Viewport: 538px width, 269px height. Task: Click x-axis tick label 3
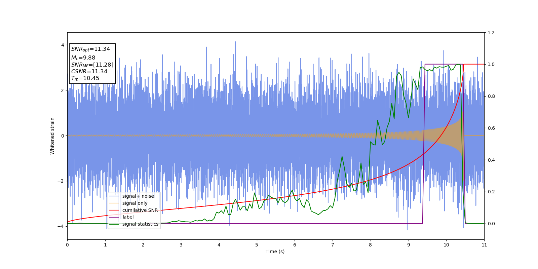click(x=181, y=245)
